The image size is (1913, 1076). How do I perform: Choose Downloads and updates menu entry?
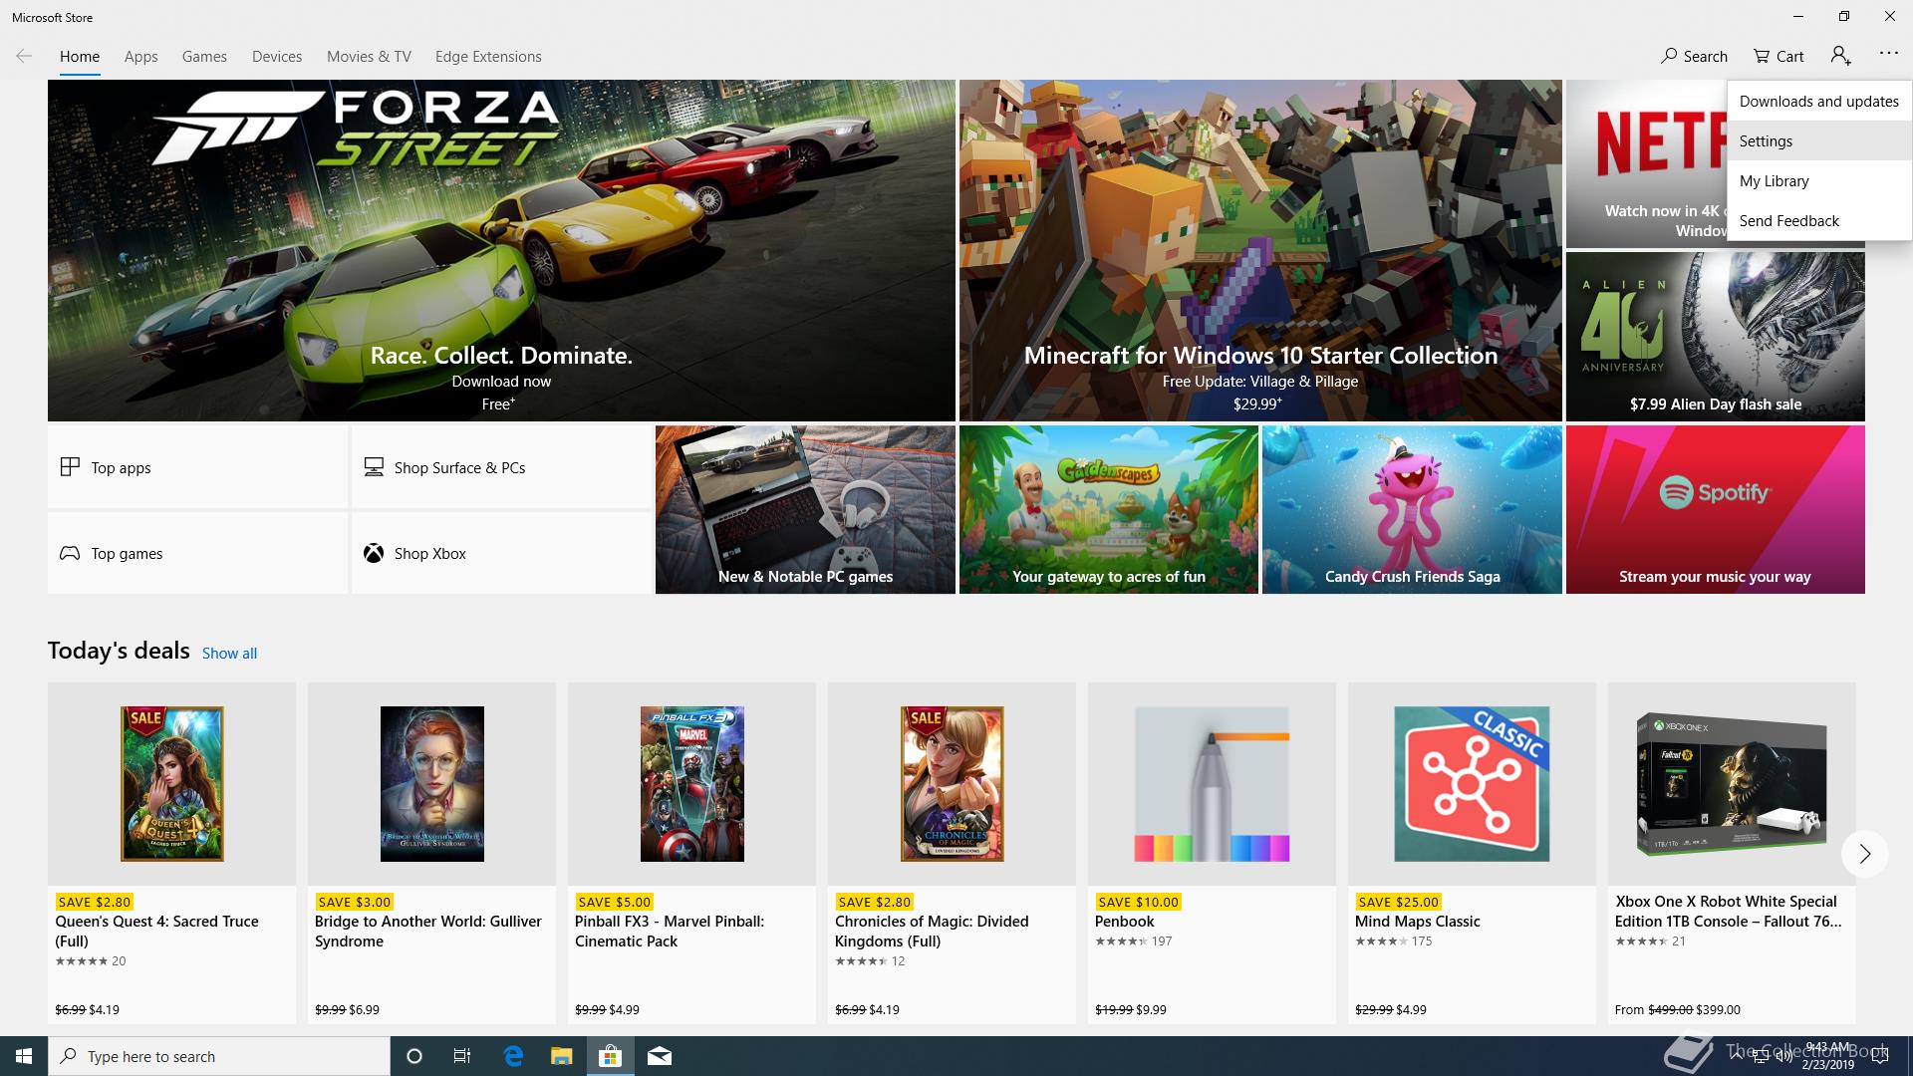point(1818,102)
